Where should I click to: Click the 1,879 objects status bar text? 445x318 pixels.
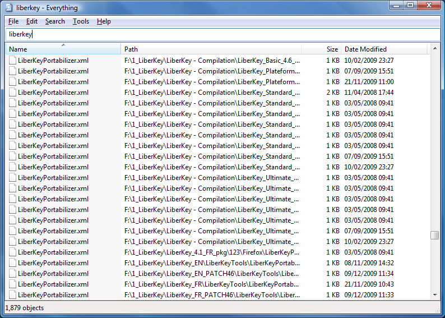click(x=25, y=308)
